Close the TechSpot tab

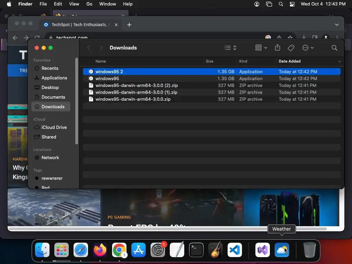point(116,25)
